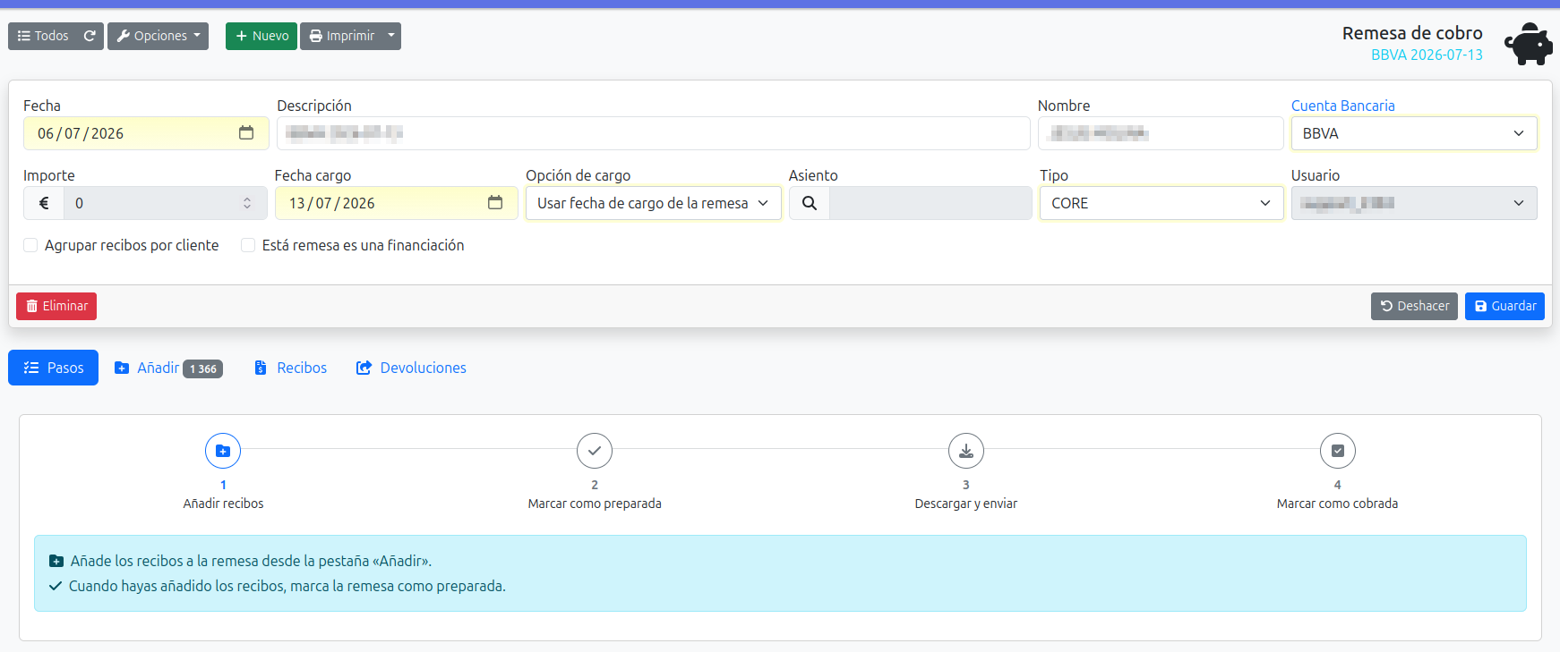Image resolution: width=1560 pixels, height=652 pixels.
Task: Click the Descripción input field
Action: (x=653, y=133)
